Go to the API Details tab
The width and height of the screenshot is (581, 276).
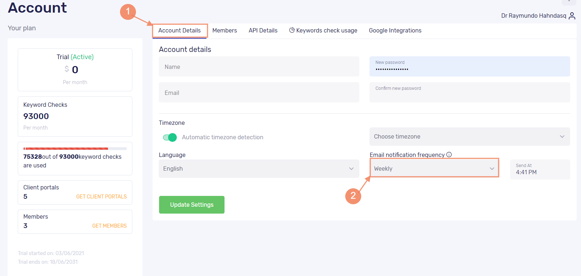pyautogui.click(x=263, y=31)
